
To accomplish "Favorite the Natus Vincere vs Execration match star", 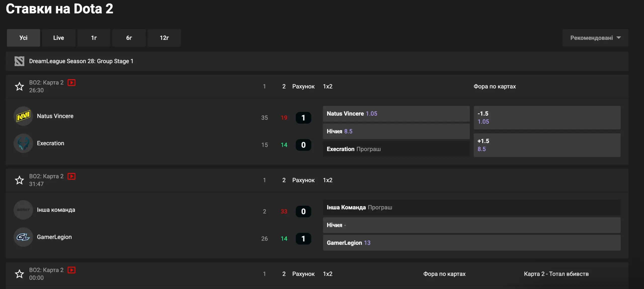I will point(19,86).
